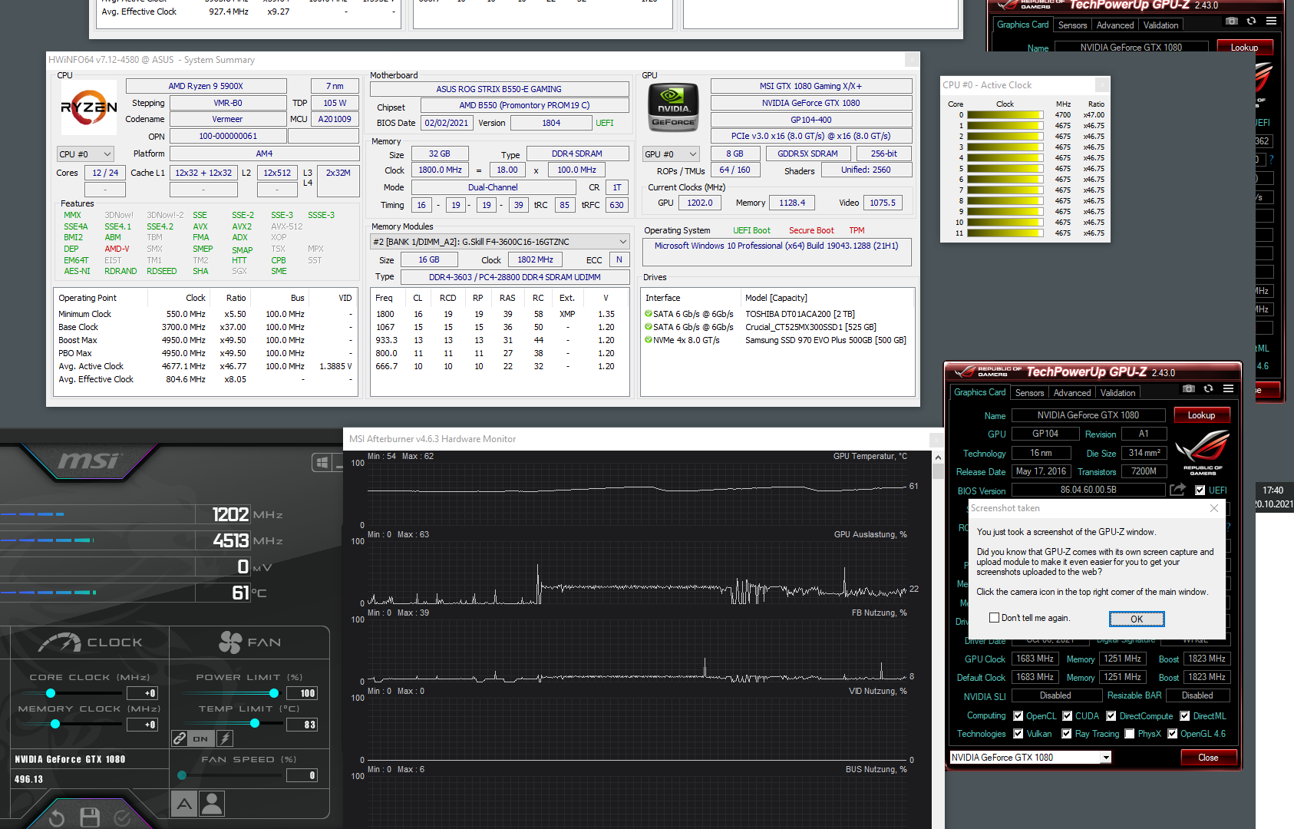Enable auto fan mode with the A icon

[184, 804]
